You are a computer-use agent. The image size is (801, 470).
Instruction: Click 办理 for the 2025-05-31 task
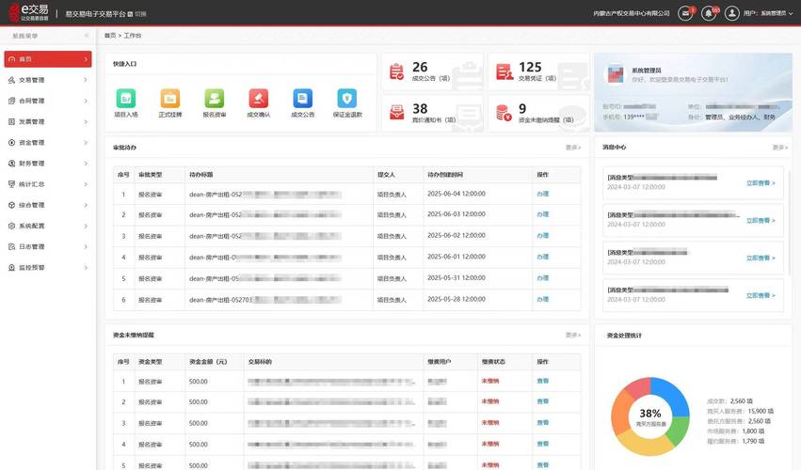542,278
